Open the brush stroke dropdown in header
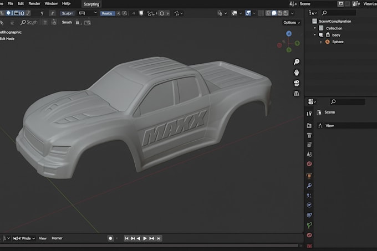Screen dimensions: 377x251 (x=88, y=13)
